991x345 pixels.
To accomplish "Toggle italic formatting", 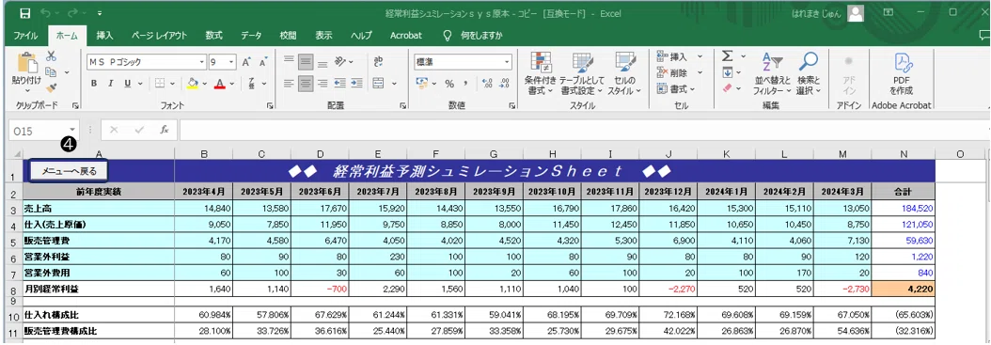I will click(x=110, y=84).
